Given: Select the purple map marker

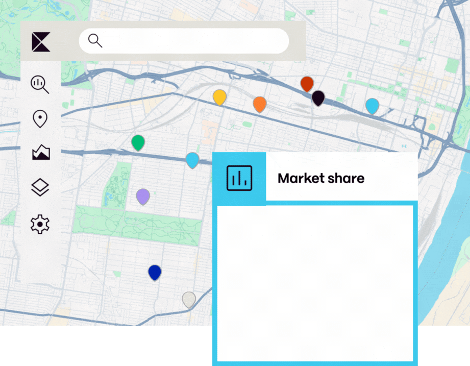Looking at the screenshot, I should 143,196.
